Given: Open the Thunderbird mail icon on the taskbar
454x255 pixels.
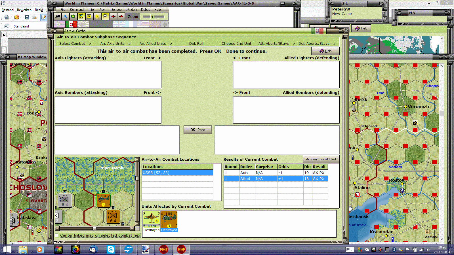Looking at the screenshot, I should (x=93, y=249).
